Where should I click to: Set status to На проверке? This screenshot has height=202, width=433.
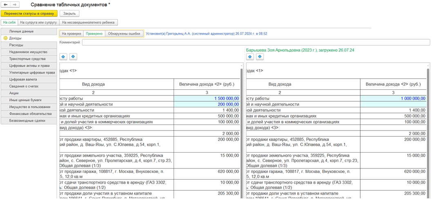(72, 34)
